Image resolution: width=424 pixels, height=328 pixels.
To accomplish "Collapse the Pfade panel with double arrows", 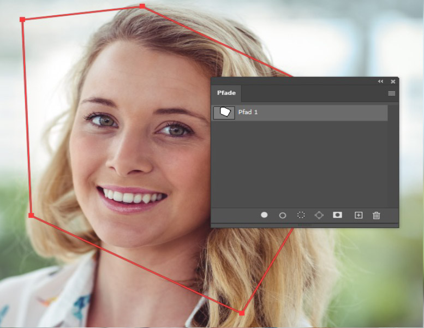I will [381, 81].
